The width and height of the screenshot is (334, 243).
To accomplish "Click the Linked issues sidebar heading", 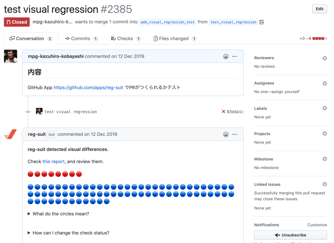I will pos(267,184).
